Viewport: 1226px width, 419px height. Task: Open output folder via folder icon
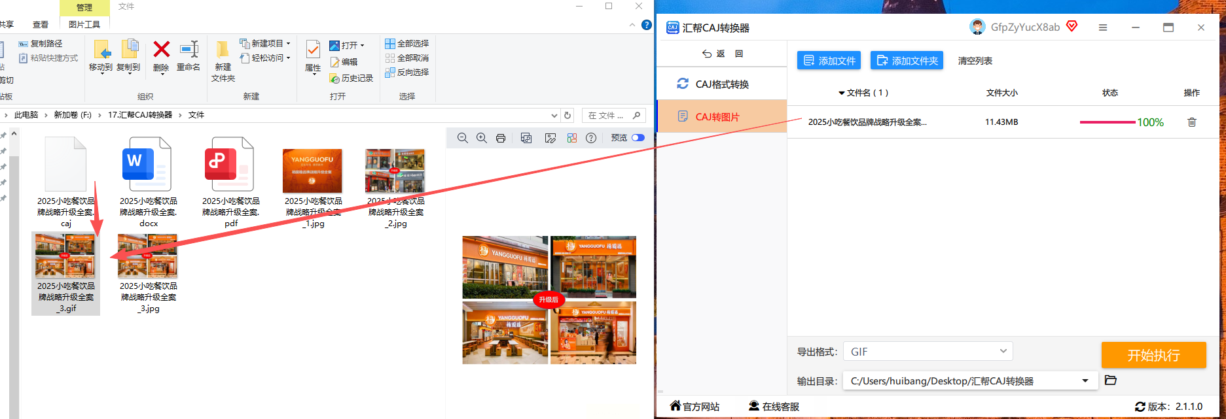tap(1111, 380)
